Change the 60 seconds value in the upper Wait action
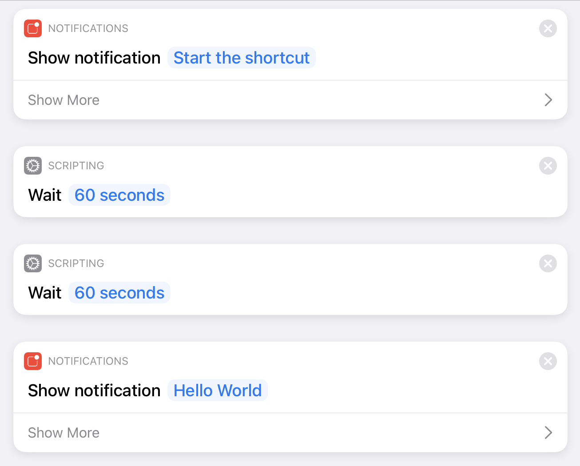580x466 pixels. (x=119, y=195)
